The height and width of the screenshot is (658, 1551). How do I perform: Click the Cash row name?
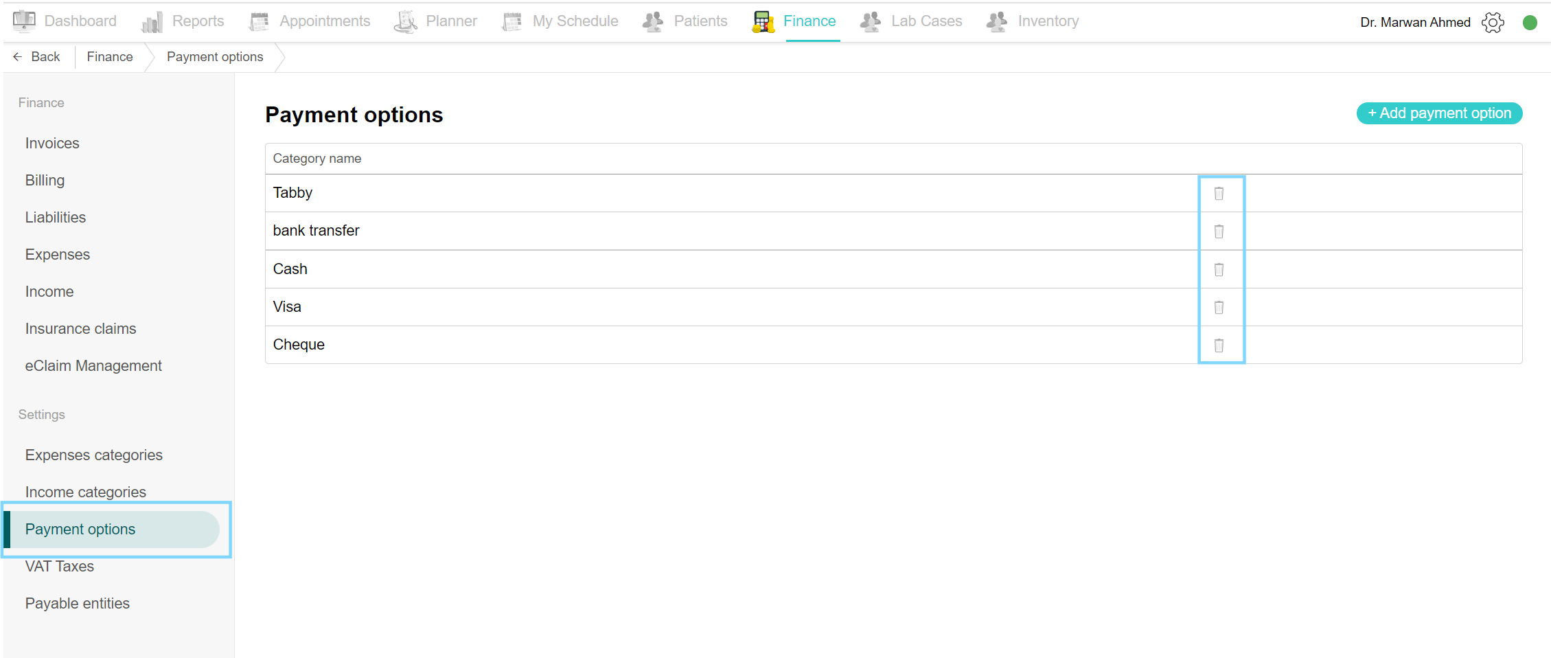pos(290,269)
